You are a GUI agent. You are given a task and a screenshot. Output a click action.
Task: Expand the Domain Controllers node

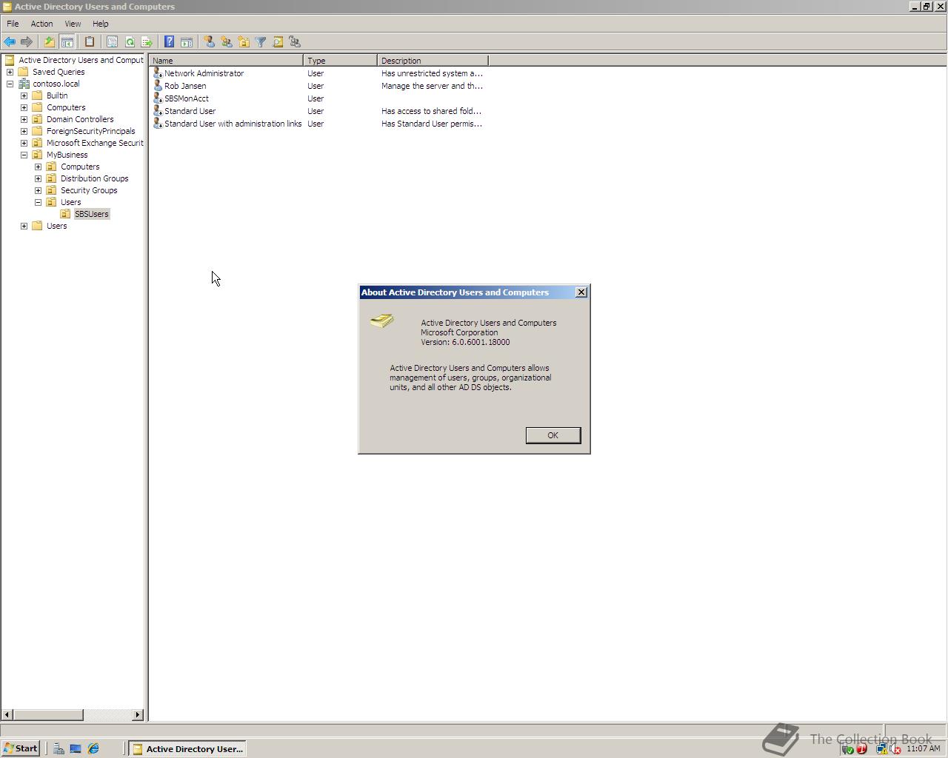[x=24, y=119]
